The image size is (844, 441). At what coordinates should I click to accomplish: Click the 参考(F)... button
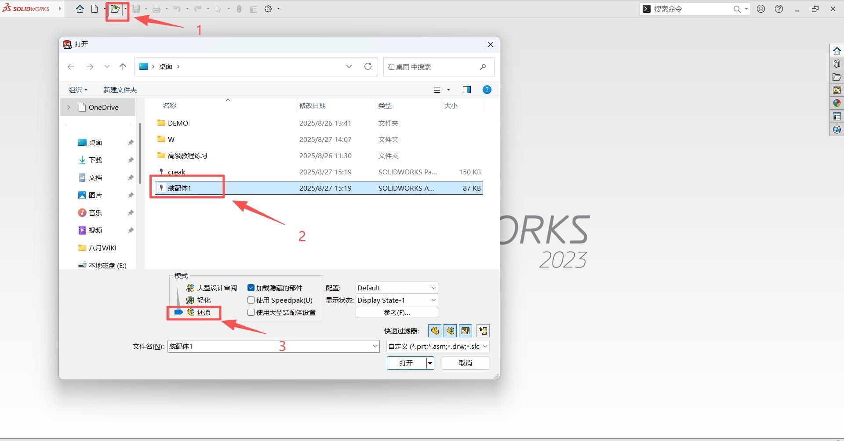coord(397,312)
